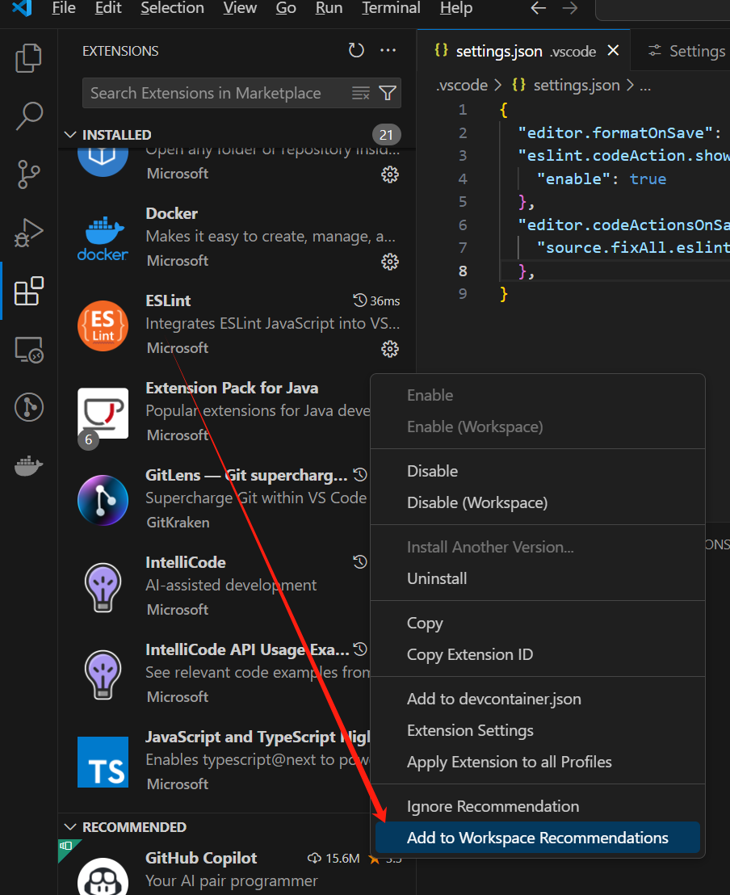Collapse the RECOMMENDED extensions section
The width and height of the screenshot is (730, 895).
[x=71, y=827]
